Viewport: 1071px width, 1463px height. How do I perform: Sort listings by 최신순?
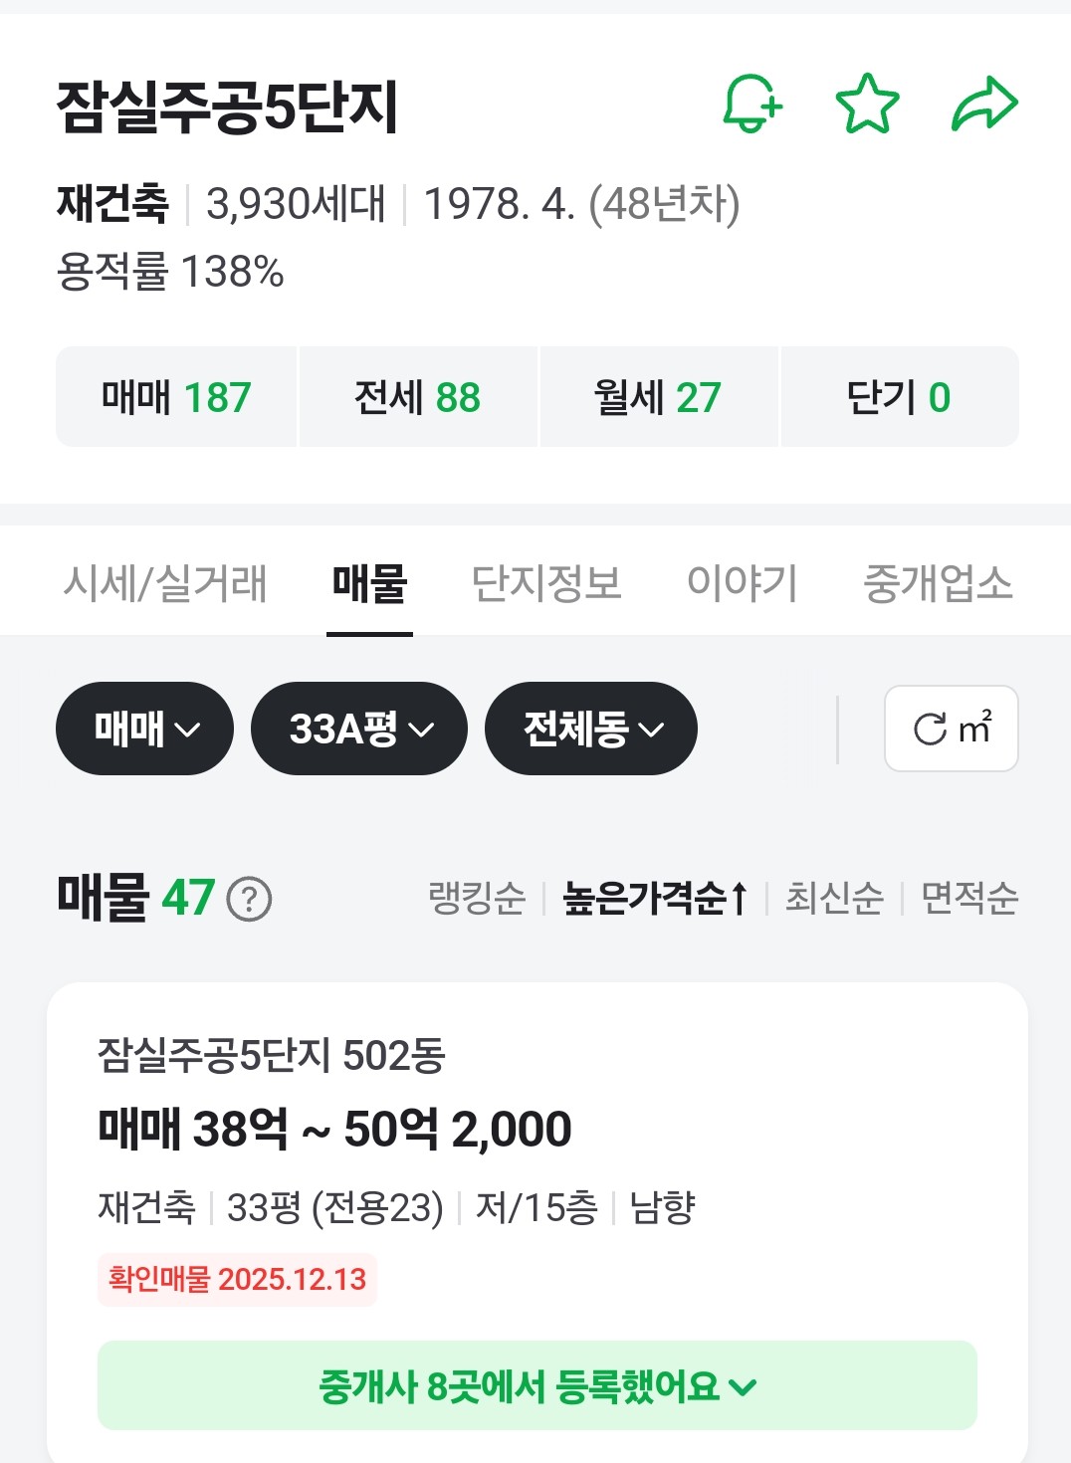pyautogui.click(x=834, y=899)
